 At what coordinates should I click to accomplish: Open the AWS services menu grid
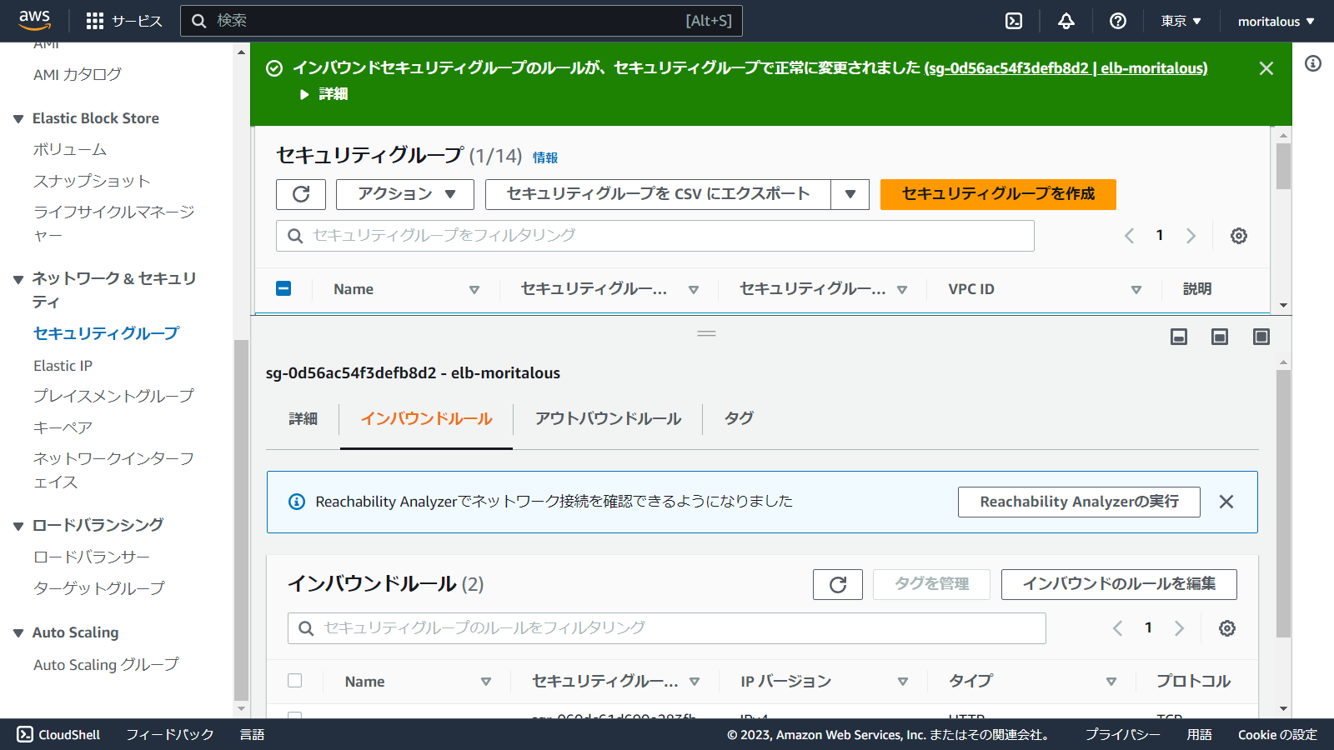[x=93, y=20]
